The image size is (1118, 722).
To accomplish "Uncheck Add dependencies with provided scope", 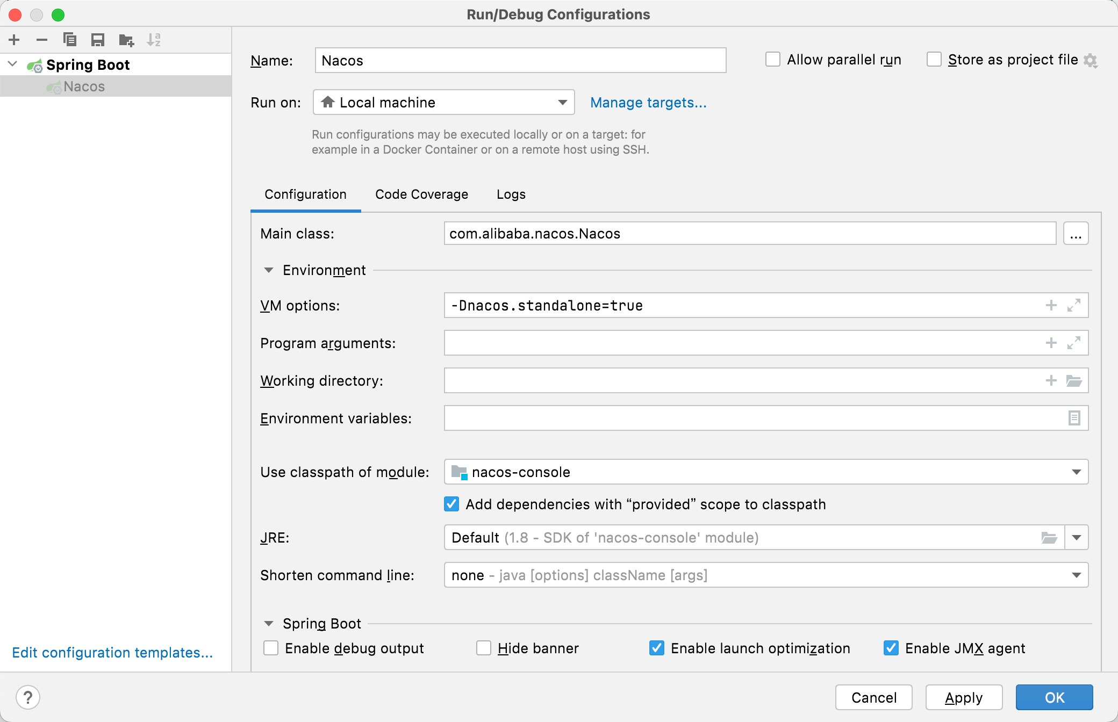I will 451,504.
